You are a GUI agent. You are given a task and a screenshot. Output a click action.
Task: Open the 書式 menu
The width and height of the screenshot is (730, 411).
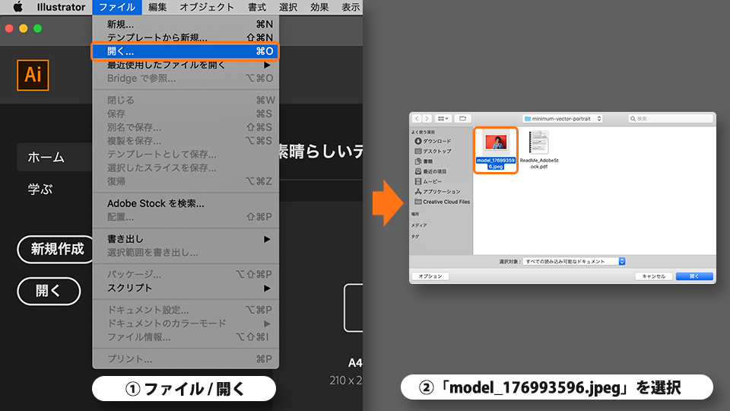pos(257,7)
